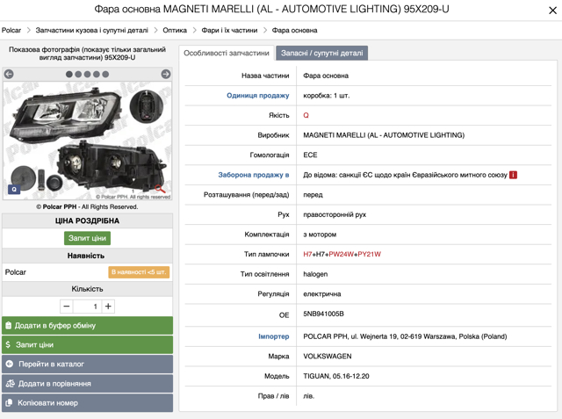Click the red info icon beside sanctions text
This screenshot has height=419, width=562.
(x=513, y=175)
